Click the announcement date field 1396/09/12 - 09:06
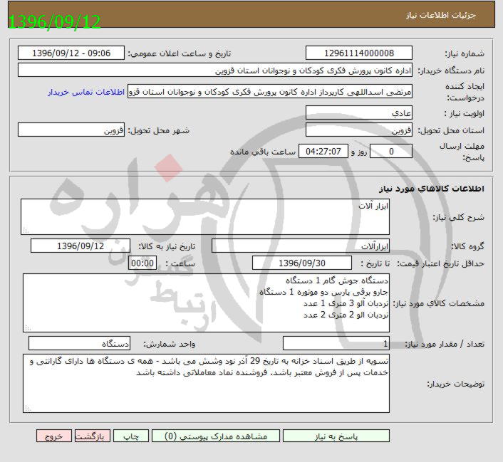Viewport: 503px width, 462px height. (x=71, y=53)
